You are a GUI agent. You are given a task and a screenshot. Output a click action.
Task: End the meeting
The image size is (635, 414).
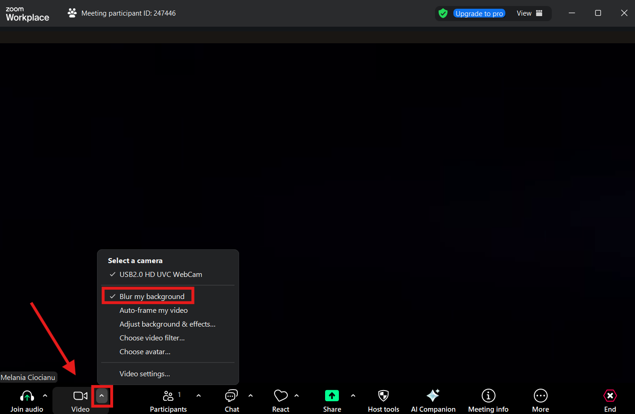610,396
